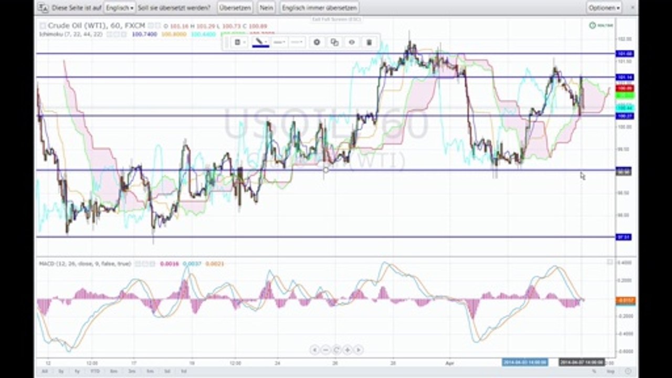
Task: Zoom out chart with minus button
Action: pyautogui.click(x=325, y=350)
